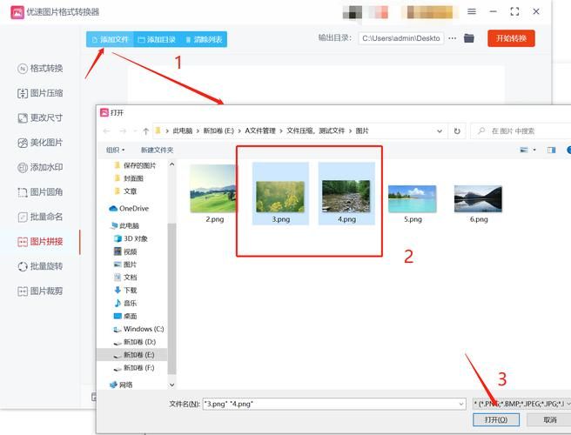
Task: Click 新建文件夹 in the dialog toolbar
Action: [157, 150]
